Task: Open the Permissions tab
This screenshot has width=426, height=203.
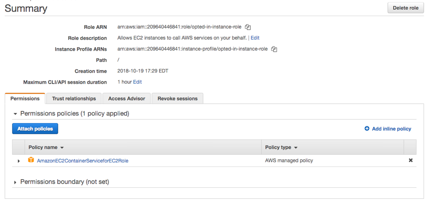Action: 25,98
